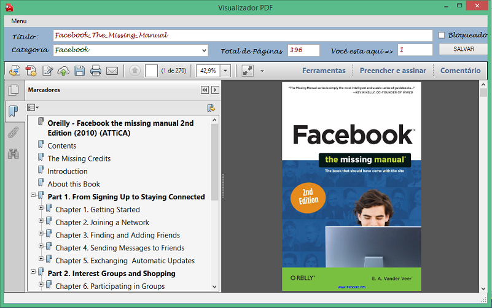Image resolution: width=492 pixels, height=308 pixels.
Task: Expand Chapter 5 Exchanging Automatic Updates
Action: [41, 259]
